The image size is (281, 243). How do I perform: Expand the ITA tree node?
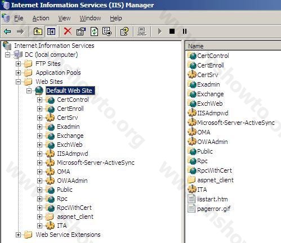[39, 226]
